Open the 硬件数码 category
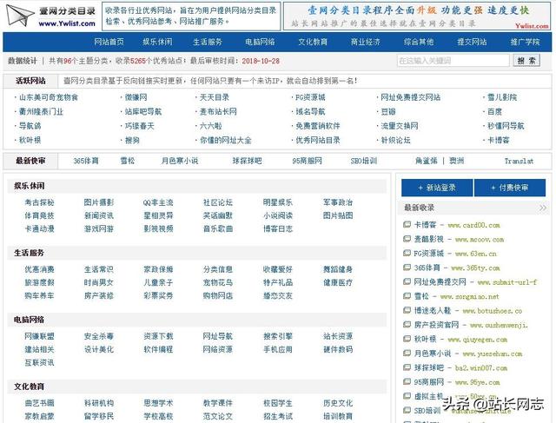Image resolution: width=556 pixels, height=423 pixels. (x=338, y=349)
